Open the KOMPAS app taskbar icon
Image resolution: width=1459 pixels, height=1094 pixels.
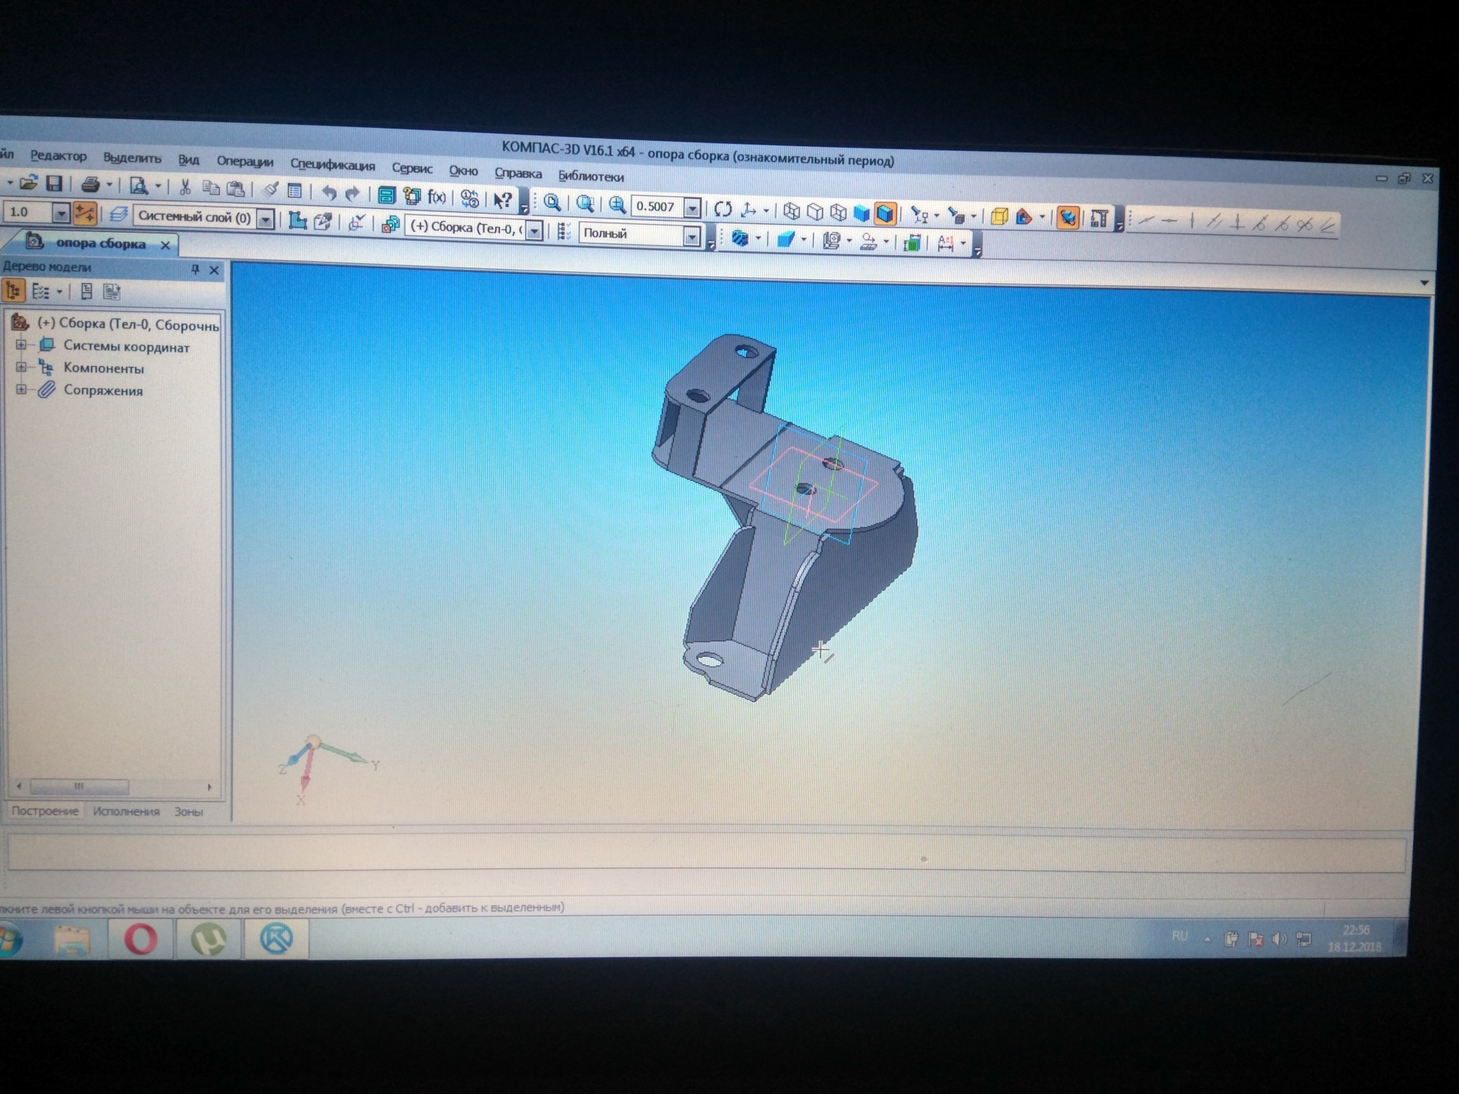[x=276, y=940]
